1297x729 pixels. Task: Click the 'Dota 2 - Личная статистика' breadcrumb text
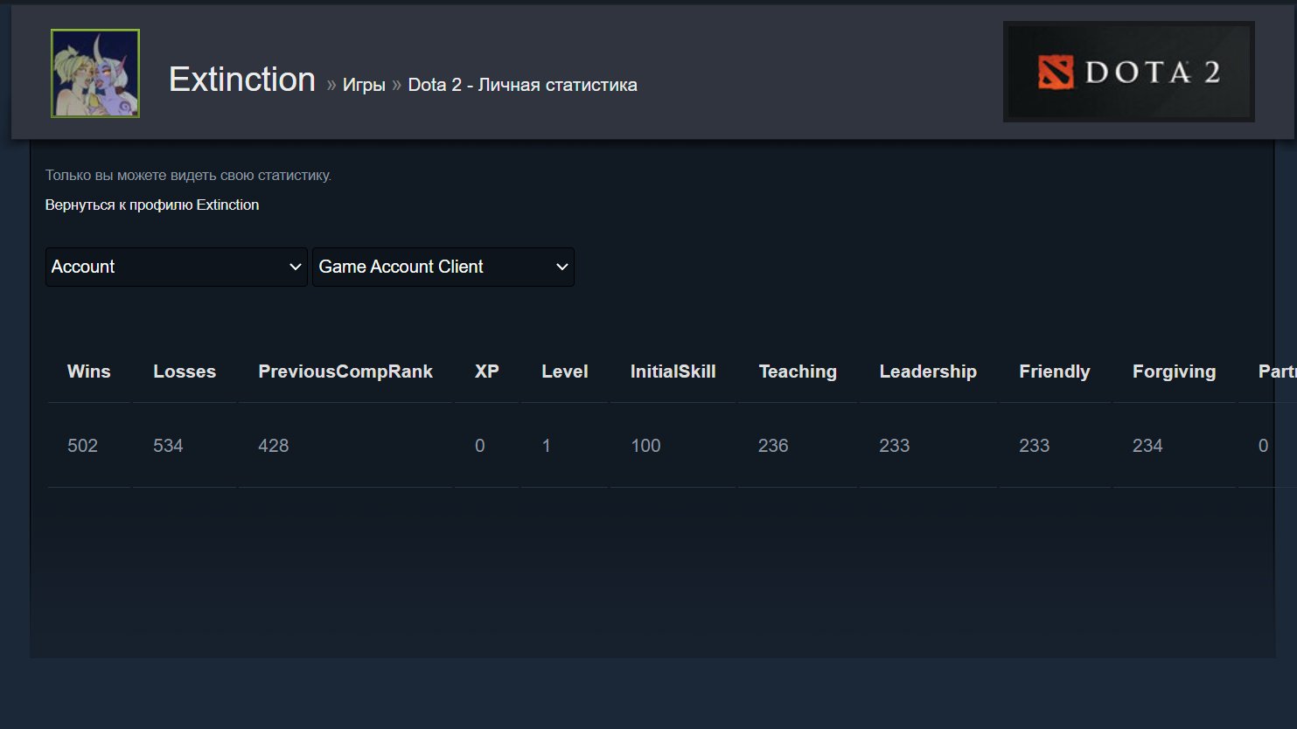pos(523,85)
